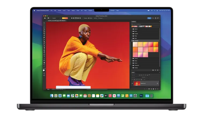Select the Rectangle shape tool
201x113 pixels.
click(44, 60)
